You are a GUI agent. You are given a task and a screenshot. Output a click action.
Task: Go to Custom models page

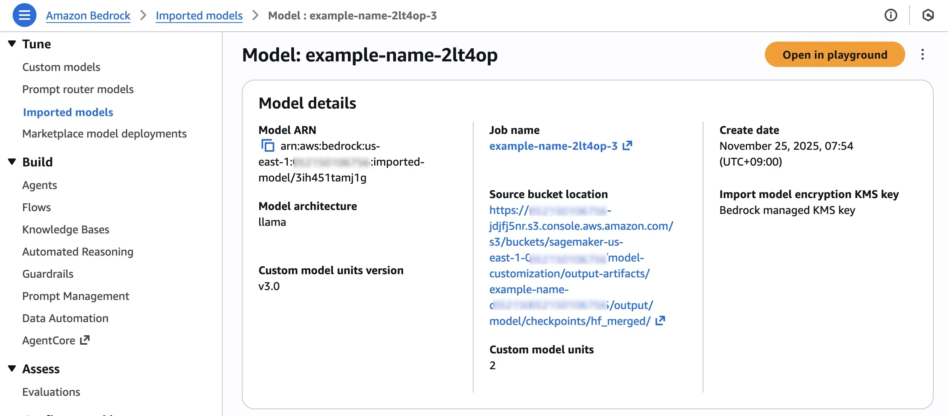tap(61, 67)
